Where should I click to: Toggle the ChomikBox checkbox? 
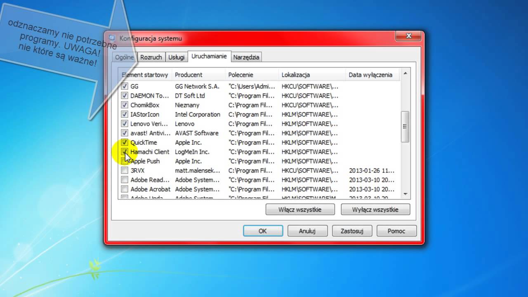pos(125,105)
